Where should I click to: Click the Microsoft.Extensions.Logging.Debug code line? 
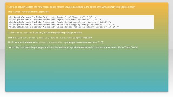[x=61, y=25]
